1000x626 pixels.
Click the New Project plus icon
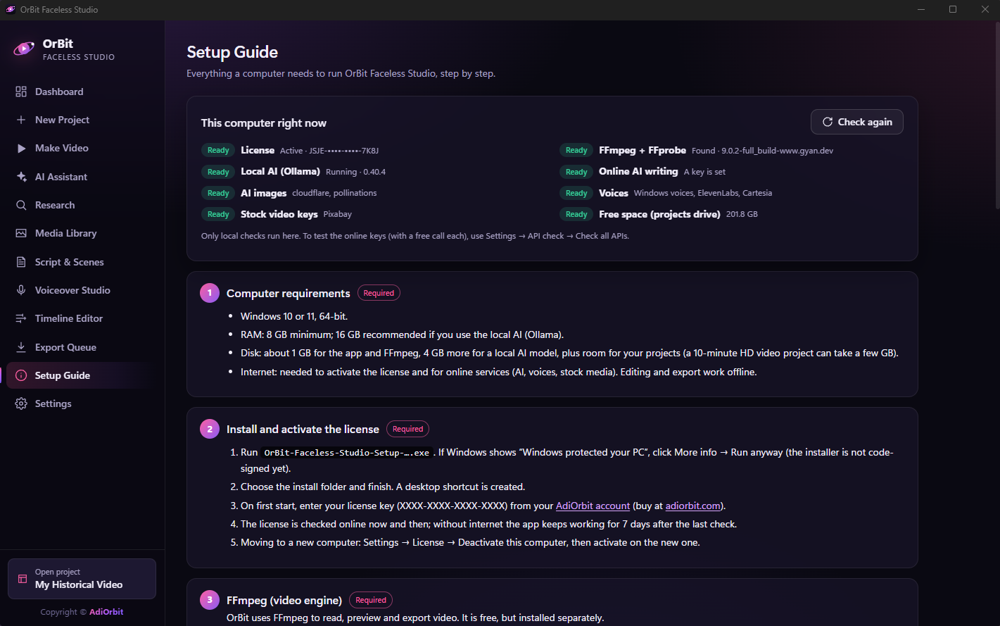point(21,120)
